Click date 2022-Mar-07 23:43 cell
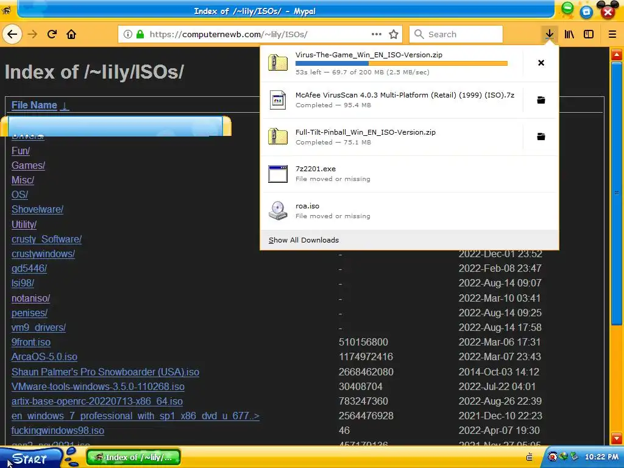Screen dimensions: 624x468 [x=500, y=357]
